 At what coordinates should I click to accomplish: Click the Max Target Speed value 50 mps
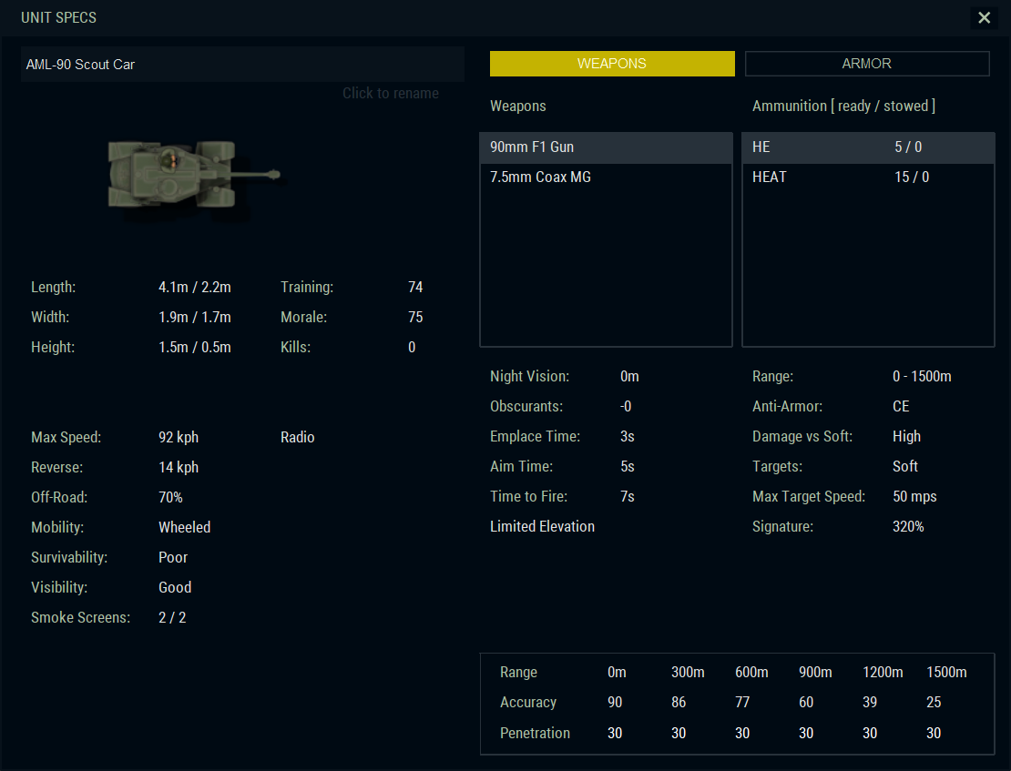pyautogui.click(x=914, y=497)
